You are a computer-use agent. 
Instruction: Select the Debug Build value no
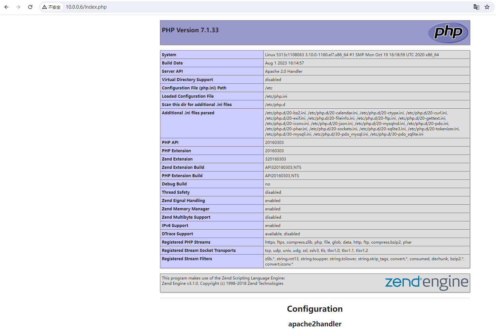point(268,184)
